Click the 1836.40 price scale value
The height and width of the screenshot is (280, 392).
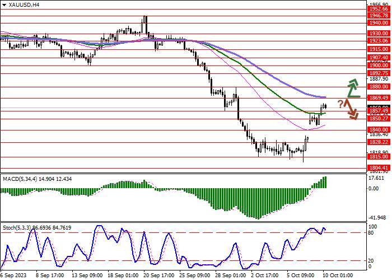tap(379, 134)
